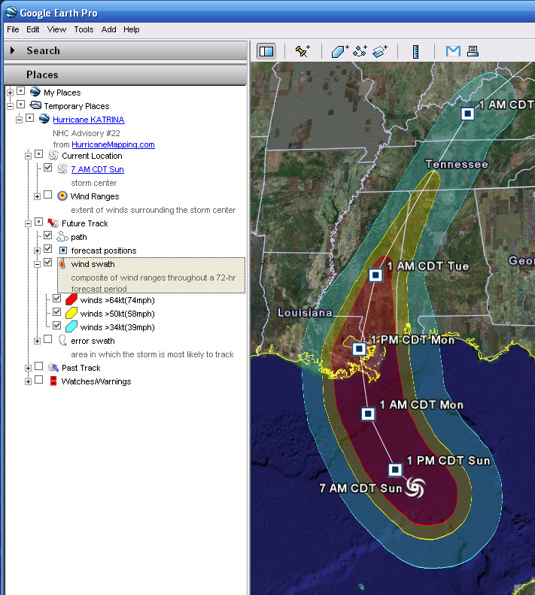
Task: Expand the My Places tree node
Action: 11,93
